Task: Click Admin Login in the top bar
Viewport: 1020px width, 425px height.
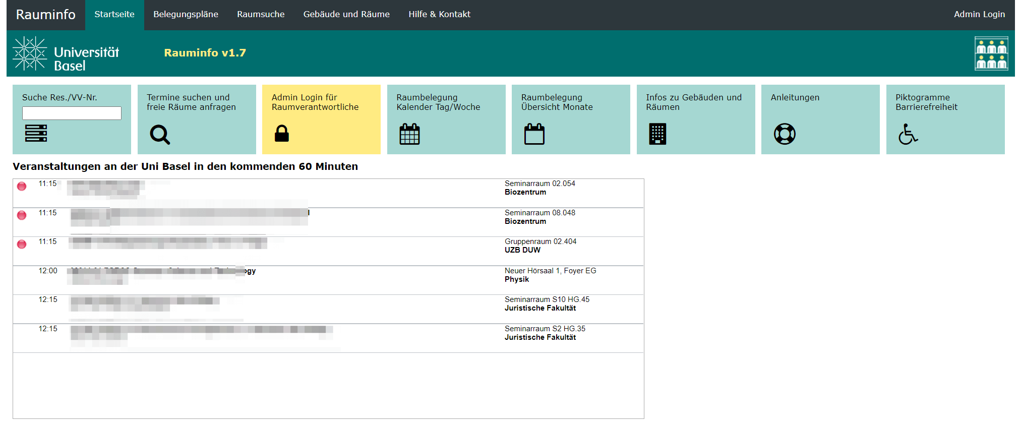Action: click(979, 15)
